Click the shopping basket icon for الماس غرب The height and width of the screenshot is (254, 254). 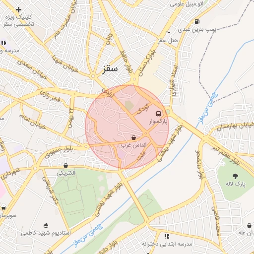coord(133,137)
